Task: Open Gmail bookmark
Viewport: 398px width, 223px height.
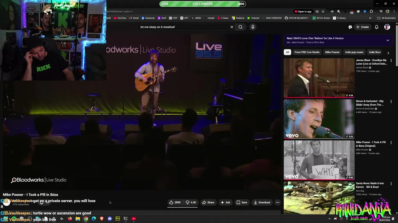Action: [134, 18]
